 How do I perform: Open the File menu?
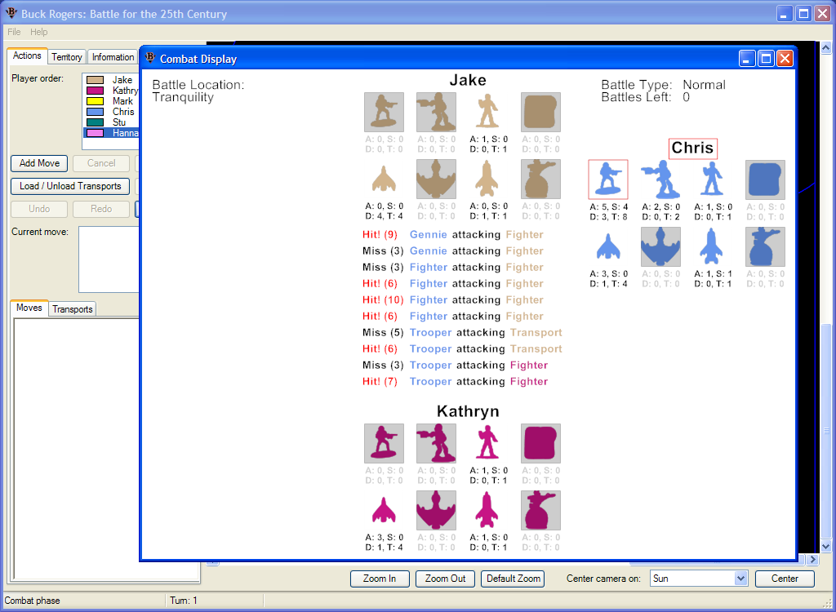point(14,32)
